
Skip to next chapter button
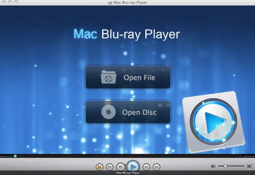157,167
